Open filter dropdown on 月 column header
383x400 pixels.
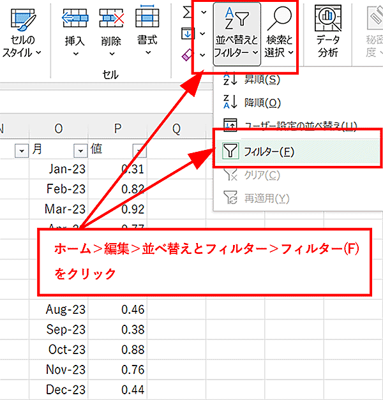(80, 151)
